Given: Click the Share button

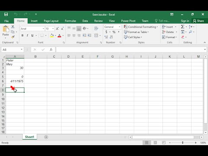Looking at the screenshot, I should (198, 21).
